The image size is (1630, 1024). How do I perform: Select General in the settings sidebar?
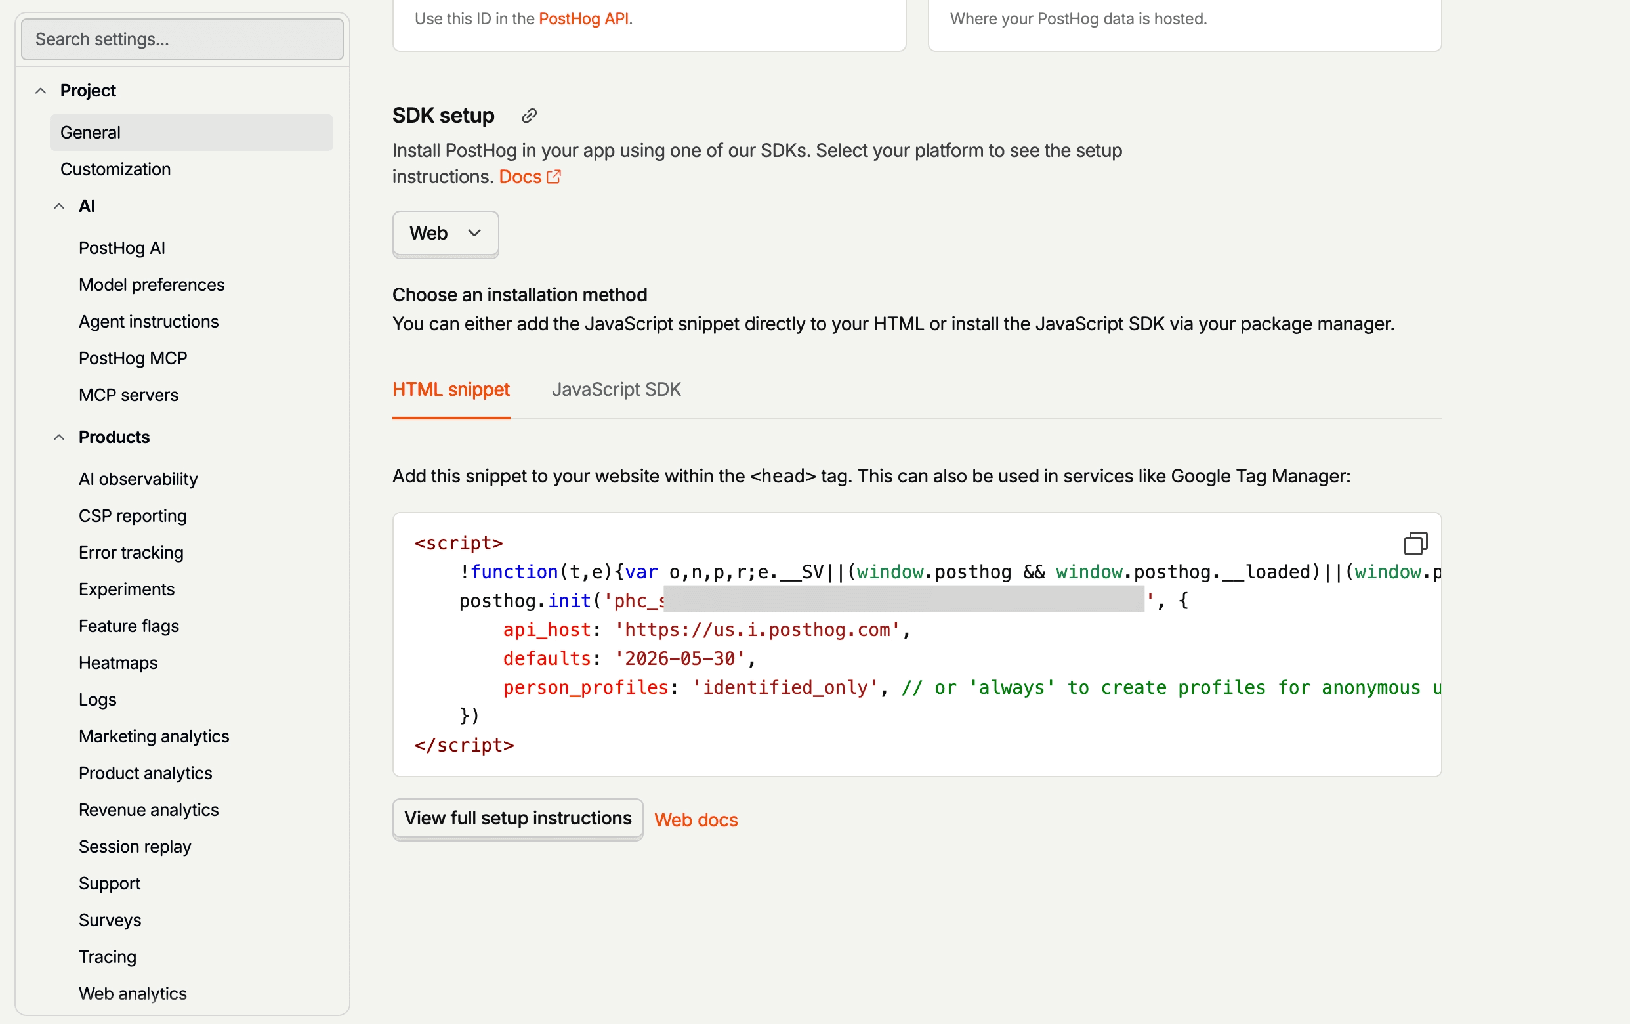click(x=191, y=133)
